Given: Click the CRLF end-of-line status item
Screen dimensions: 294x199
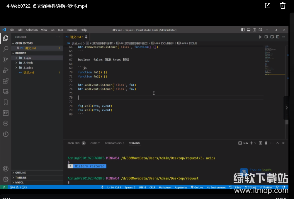Looking at the screenshot, I should 152,187.
